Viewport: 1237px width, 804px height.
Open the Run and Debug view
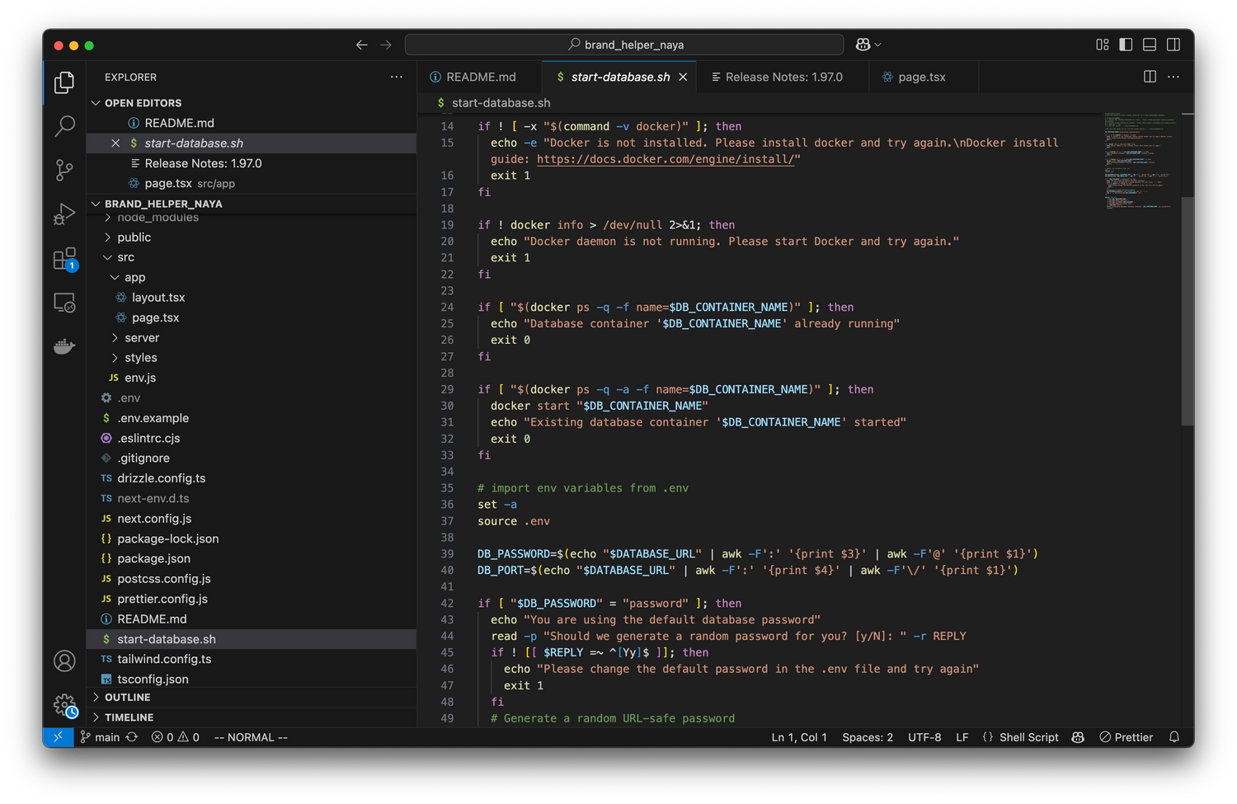pos(63,214)
